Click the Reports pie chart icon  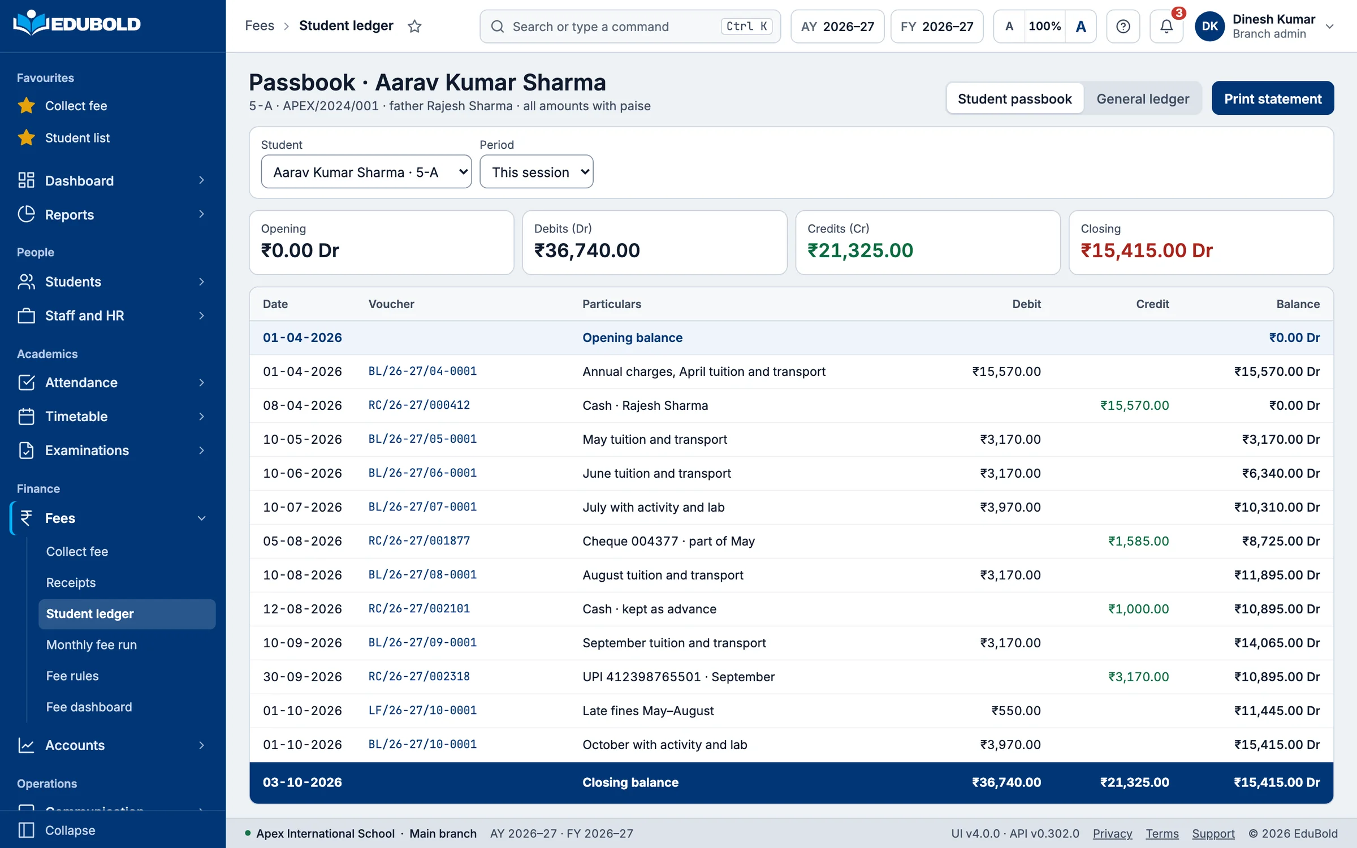click(26, 214)
